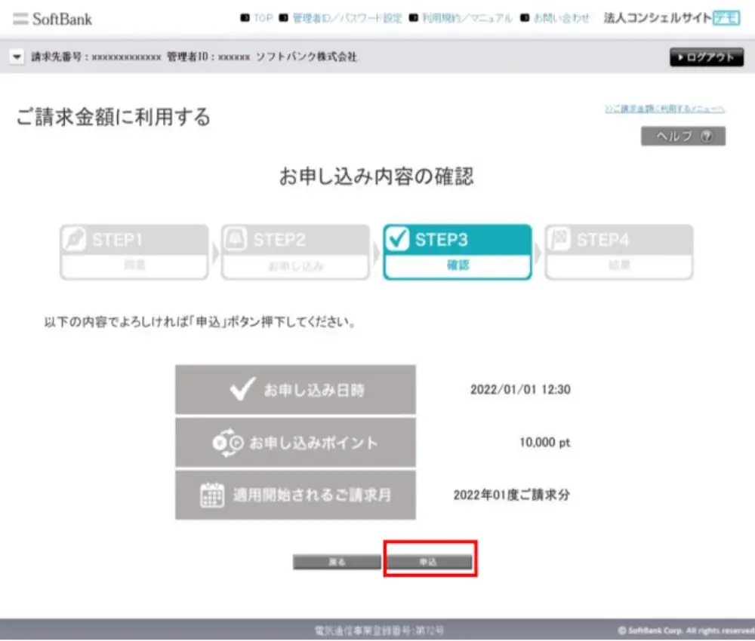Image resolution: width=755 pixels, height=641 pixels.
Task: Select the STEP1 pencil icon
Action: [x=75, y=239]
